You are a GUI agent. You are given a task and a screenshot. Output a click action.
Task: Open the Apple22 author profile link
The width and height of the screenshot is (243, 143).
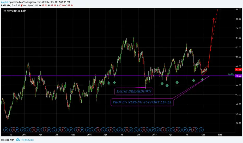(x=5, y=2)
